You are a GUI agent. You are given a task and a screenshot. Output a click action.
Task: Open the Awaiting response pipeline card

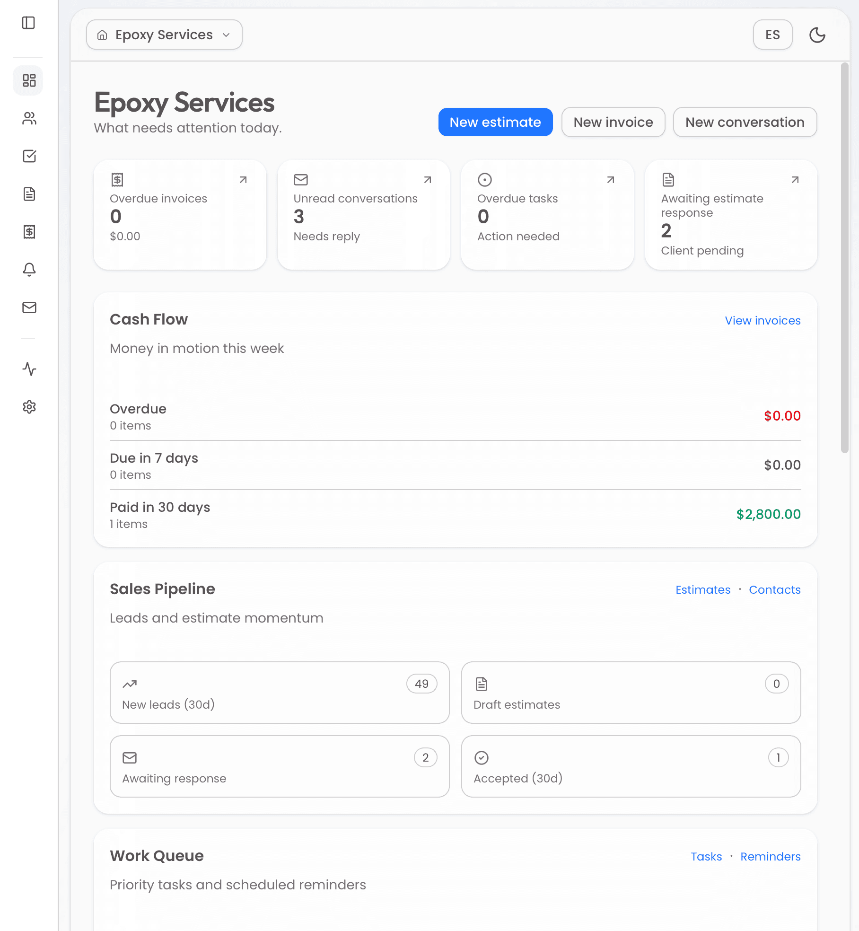(279, 766)
